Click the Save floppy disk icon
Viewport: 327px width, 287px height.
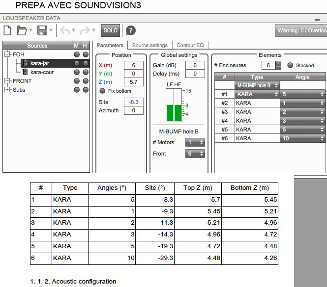pyautogui.click(x=42, y=30)
